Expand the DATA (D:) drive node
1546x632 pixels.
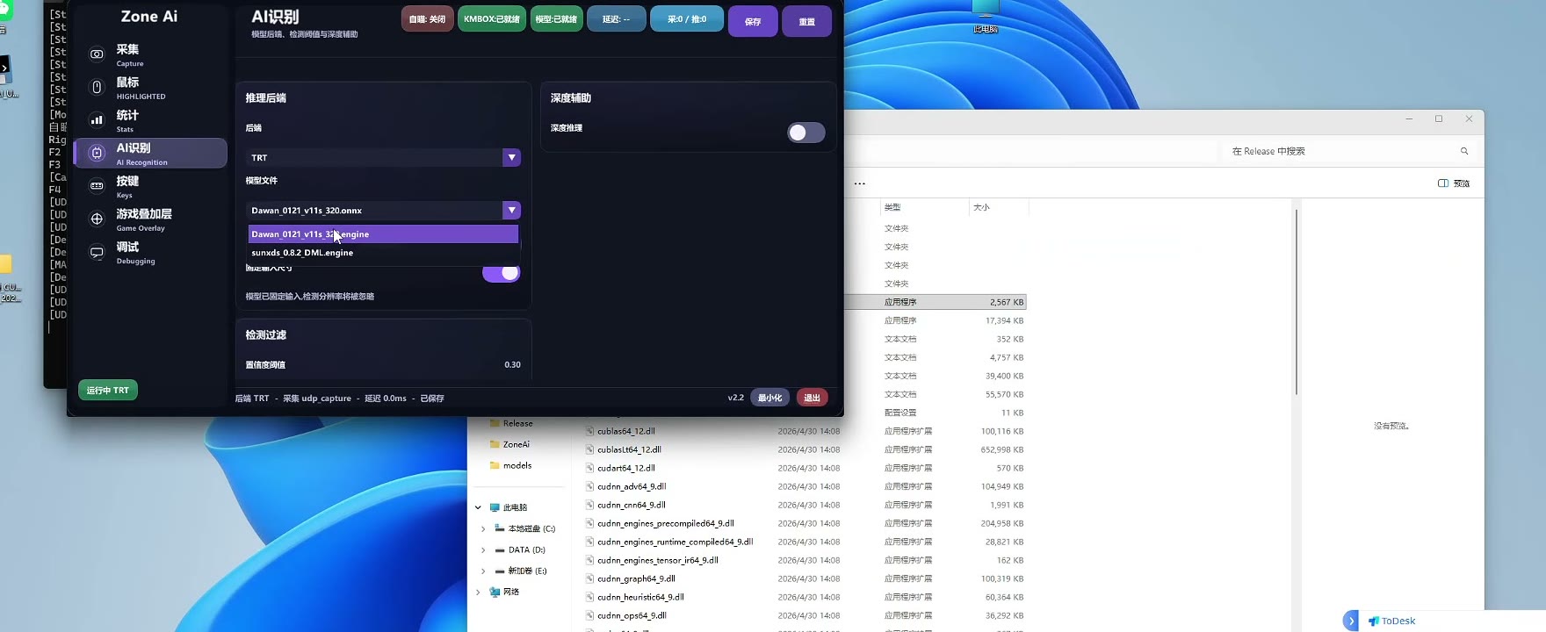pos(482,549)
